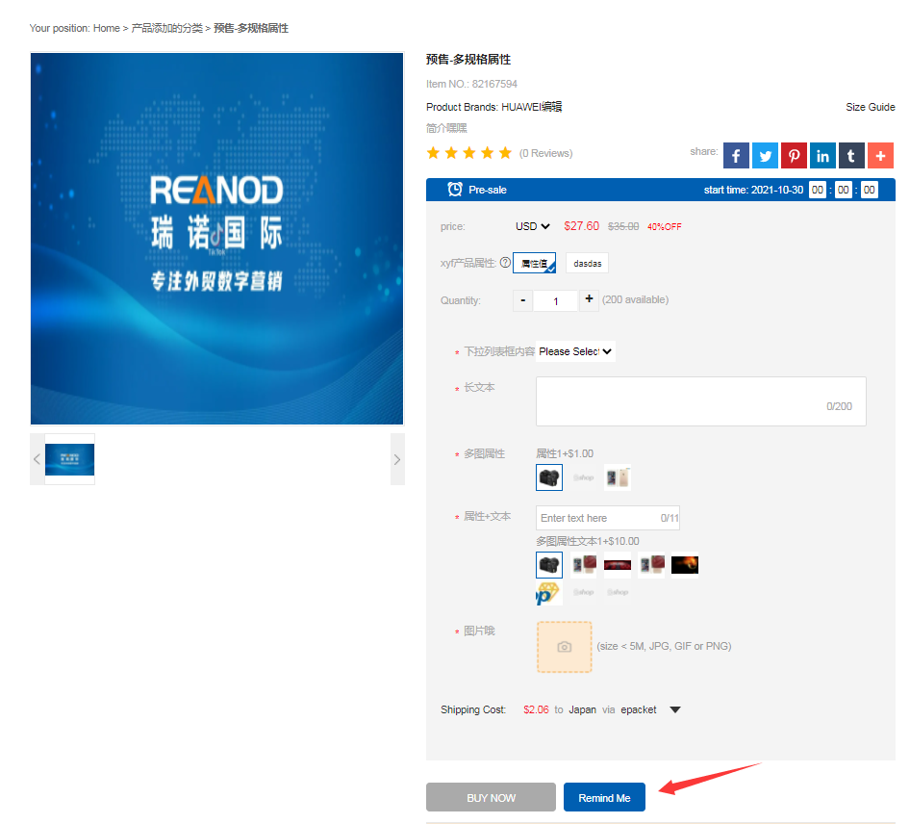
Task: Select the 属性值 attribute option
Action: 535,263
